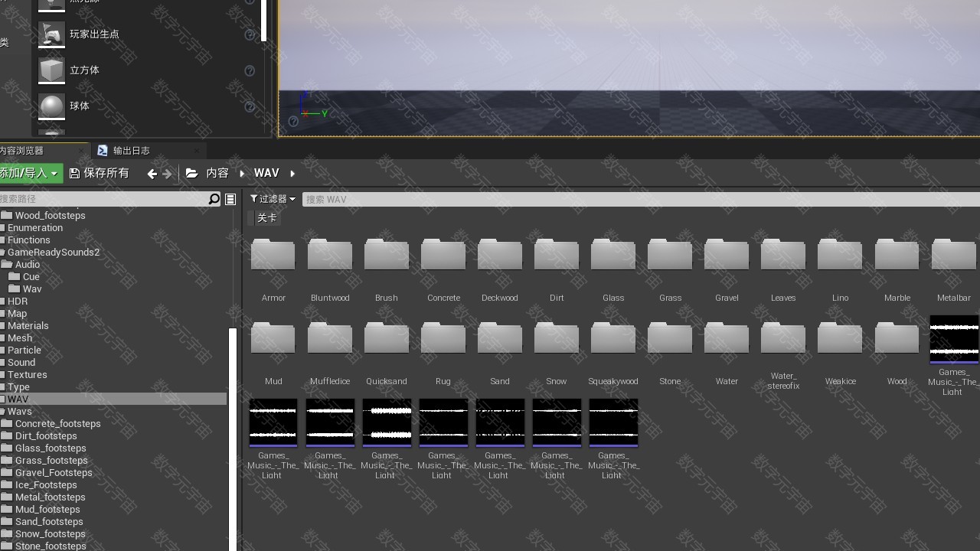This screenshot has width=980, height=551.
Task: Select Snow_footsteps in folder tree
Action: point(50,534)
